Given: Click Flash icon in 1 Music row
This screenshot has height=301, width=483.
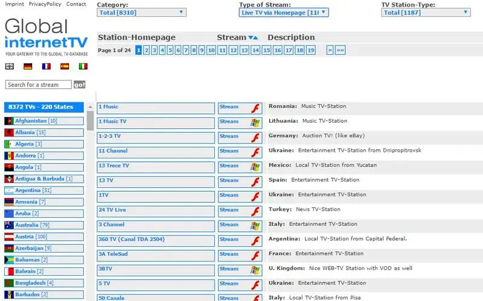Looking at the screenshot, I should 255,108.
